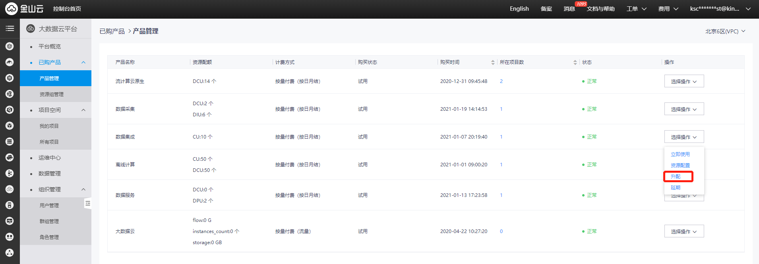Open the stacked-layers database icon in the left rail
The image size is (759, 264).
10,142
